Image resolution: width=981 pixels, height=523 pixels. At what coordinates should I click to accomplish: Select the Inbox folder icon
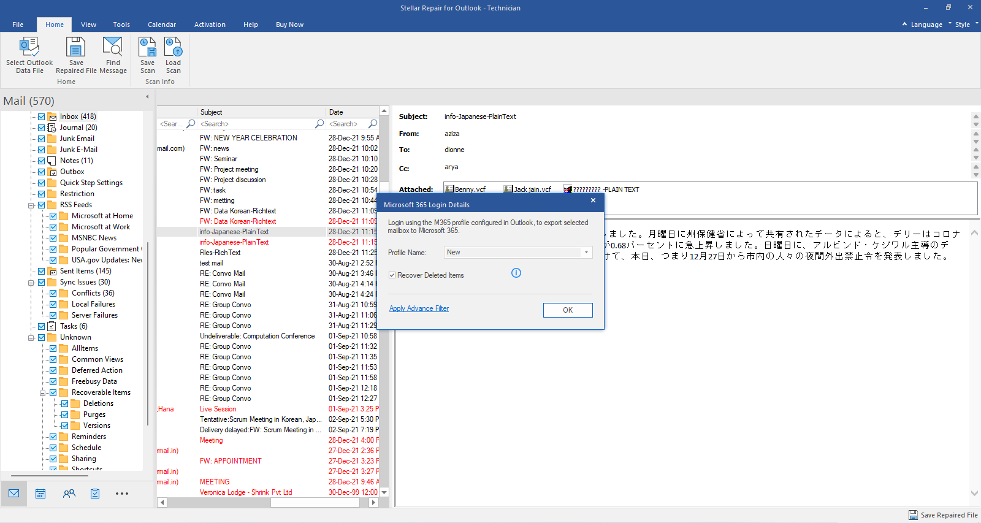(52, 116)
